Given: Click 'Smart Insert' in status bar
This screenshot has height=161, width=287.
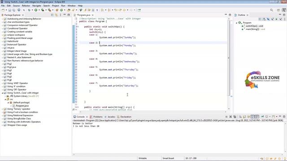Looking at the screenshot, I should click(168, 158).
